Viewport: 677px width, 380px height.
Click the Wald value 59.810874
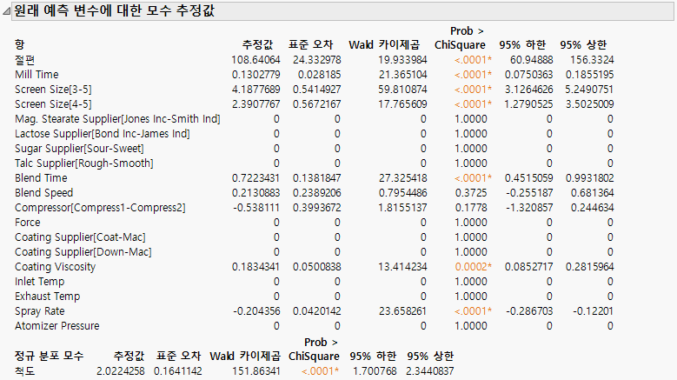coord(402,90)
